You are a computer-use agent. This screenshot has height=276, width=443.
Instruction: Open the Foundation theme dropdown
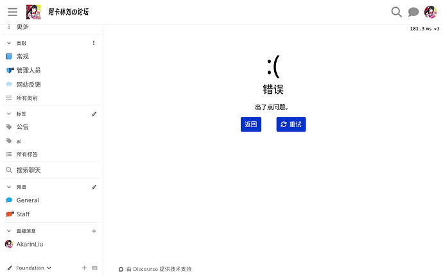pos(33,268)
